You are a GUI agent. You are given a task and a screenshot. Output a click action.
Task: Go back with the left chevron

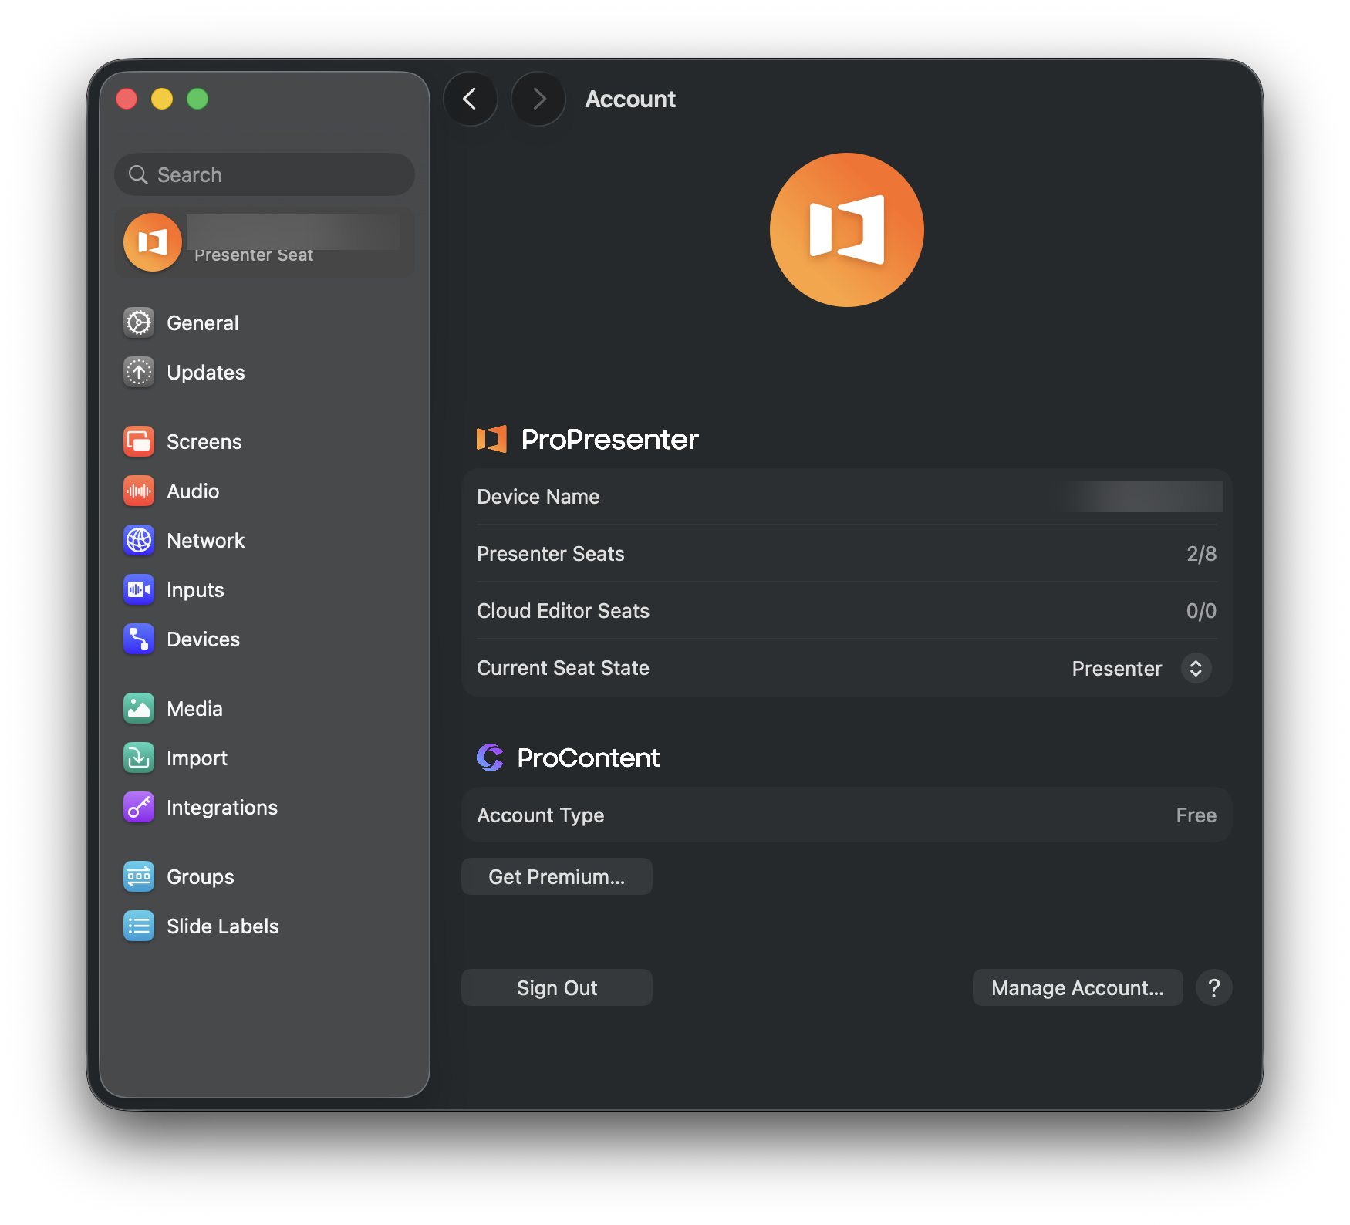point(470,99)
